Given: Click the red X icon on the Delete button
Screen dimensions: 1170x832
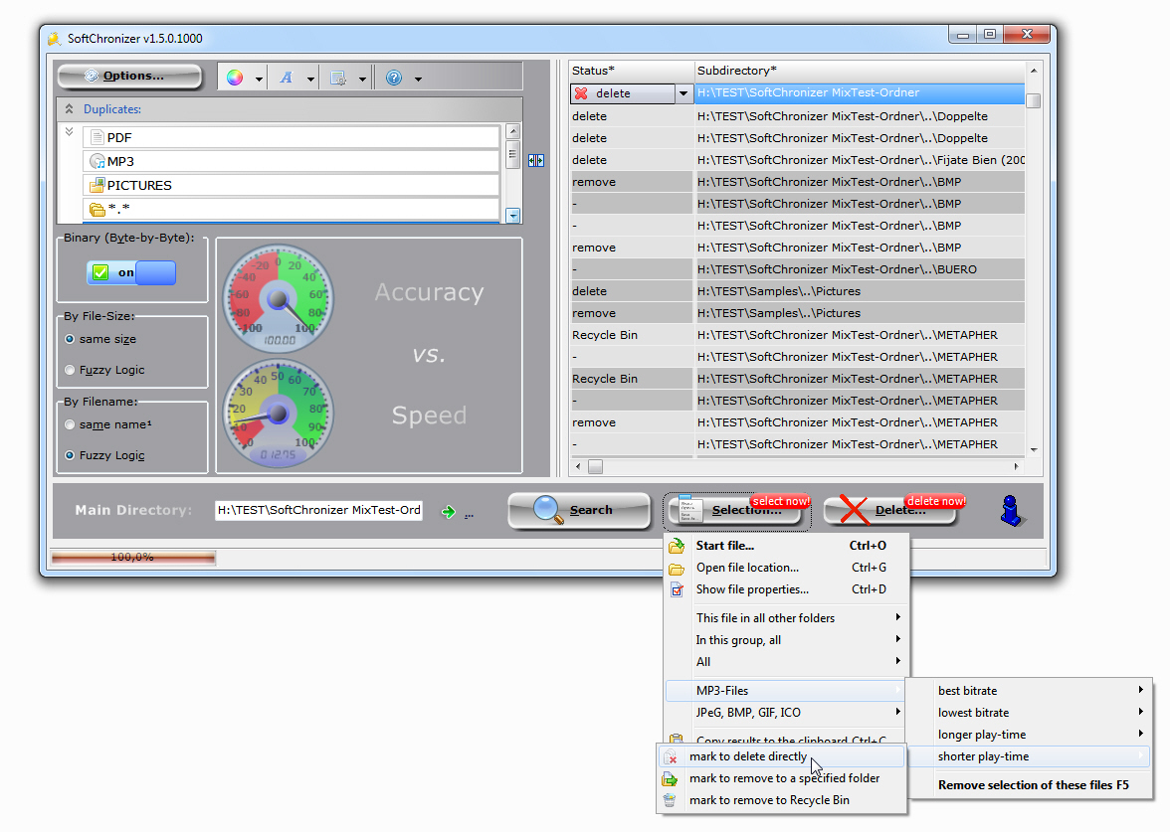Looking at the screenshot, I should point(854,510).
